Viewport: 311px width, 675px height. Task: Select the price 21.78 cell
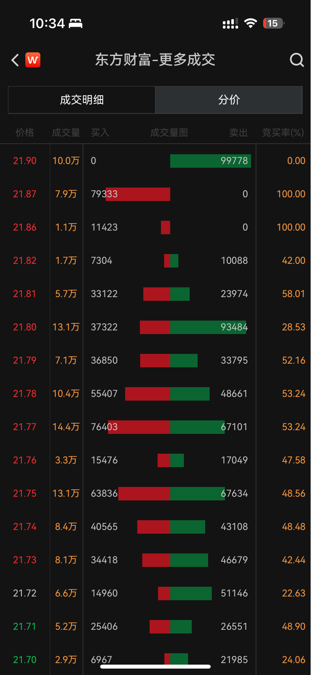[x=25, y=394]
